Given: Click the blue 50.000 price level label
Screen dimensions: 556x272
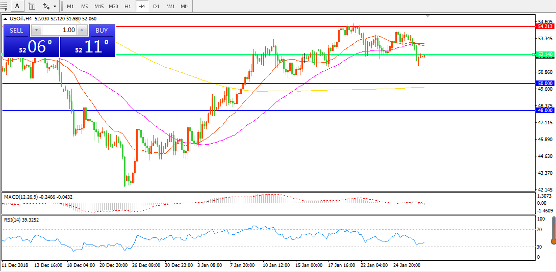Looking at the screenshot, I should pyautogui.click(x=545, y=83).
